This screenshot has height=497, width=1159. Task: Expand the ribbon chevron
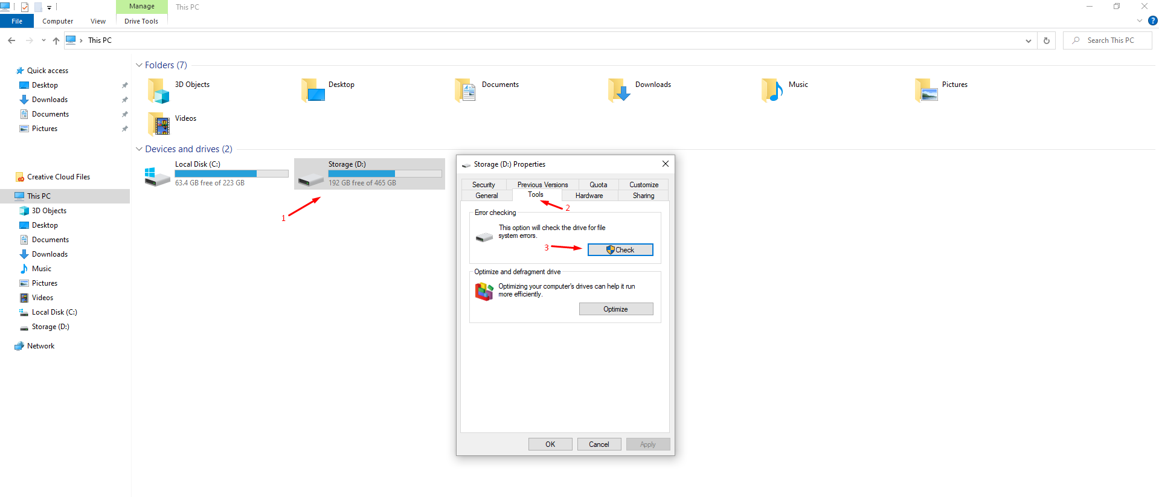click(1140, 21)
